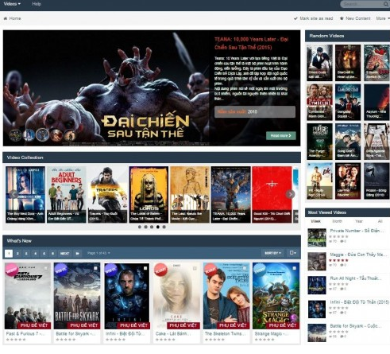
Task: Select the fifth carousel pagination dot
Action: pos(164,227)
